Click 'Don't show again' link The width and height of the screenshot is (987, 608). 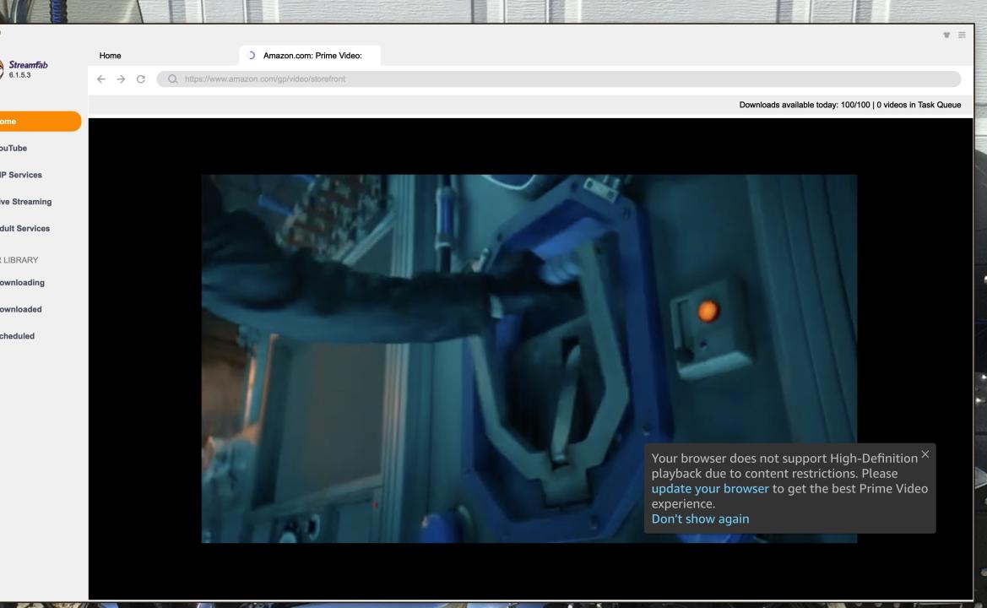[700, 518]
